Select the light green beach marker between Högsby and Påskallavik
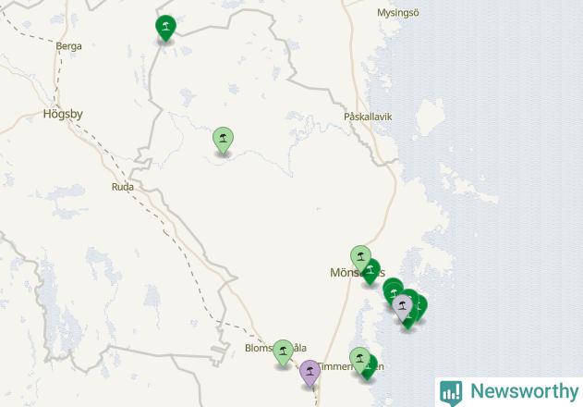583x407 pixels. pos(223,141)
